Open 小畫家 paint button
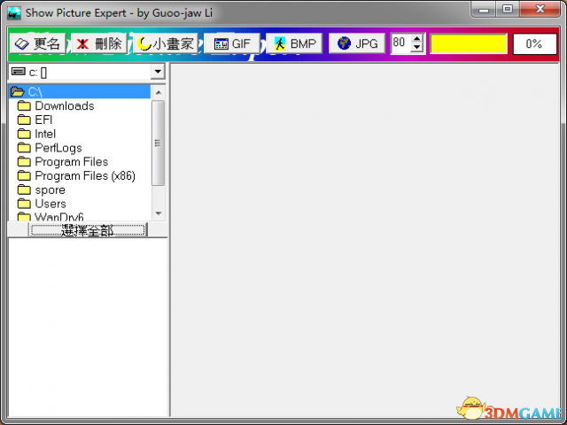Screen dimensions: 567x425 tap(166, 43)
